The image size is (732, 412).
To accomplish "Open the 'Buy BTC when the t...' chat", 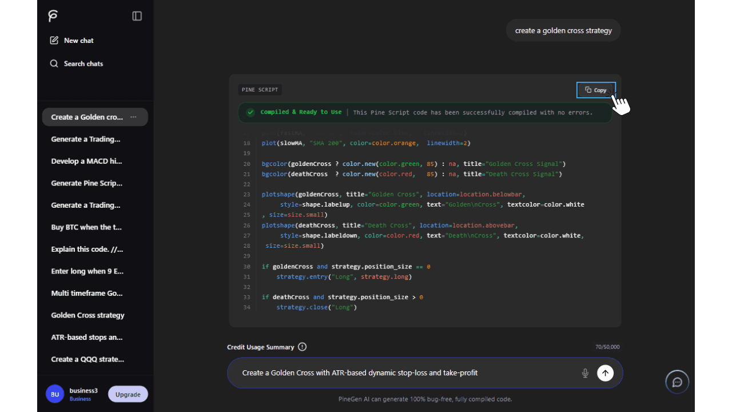I will pos(86,227).
